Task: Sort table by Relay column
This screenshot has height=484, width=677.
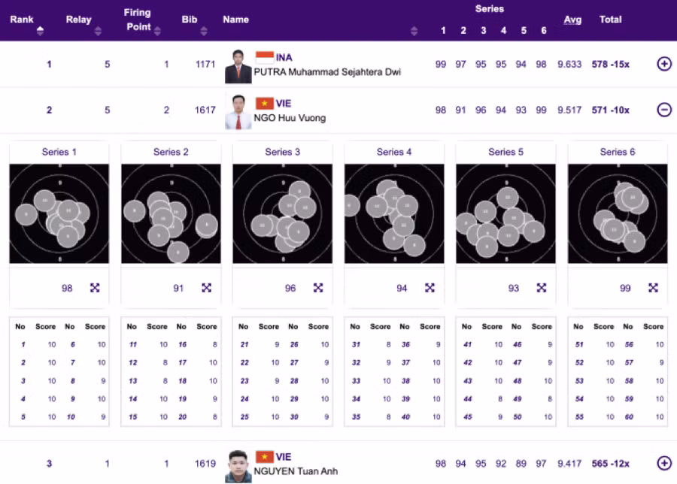Action: [x=98, y=31]
